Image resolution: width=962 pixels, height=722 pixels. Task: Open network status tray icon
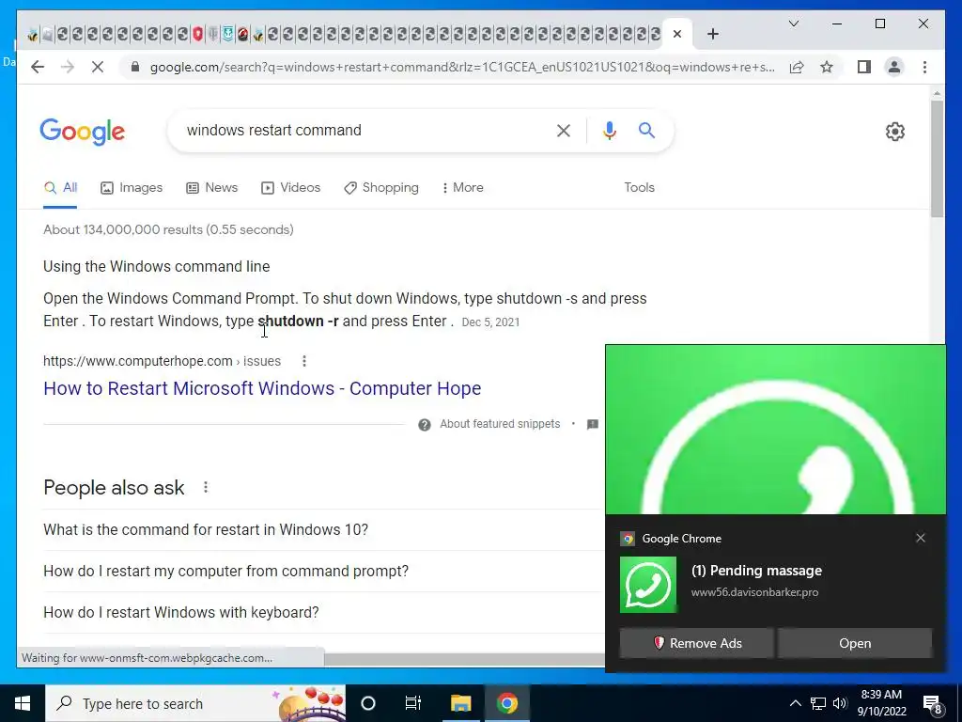[818, 703]
